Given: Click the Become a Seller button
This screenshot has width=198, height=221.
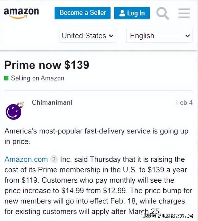Looking at the screenshot, I should click(x=83, y=13).
